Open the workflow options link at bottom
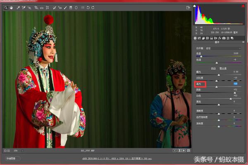 click(117, 158)
